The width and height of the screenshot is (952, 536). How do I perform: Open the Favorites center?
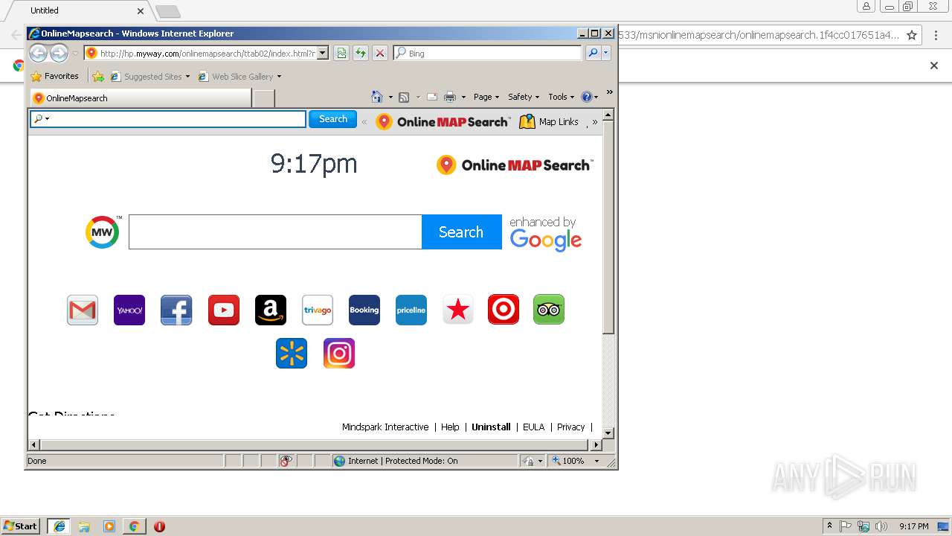(54, 76)
